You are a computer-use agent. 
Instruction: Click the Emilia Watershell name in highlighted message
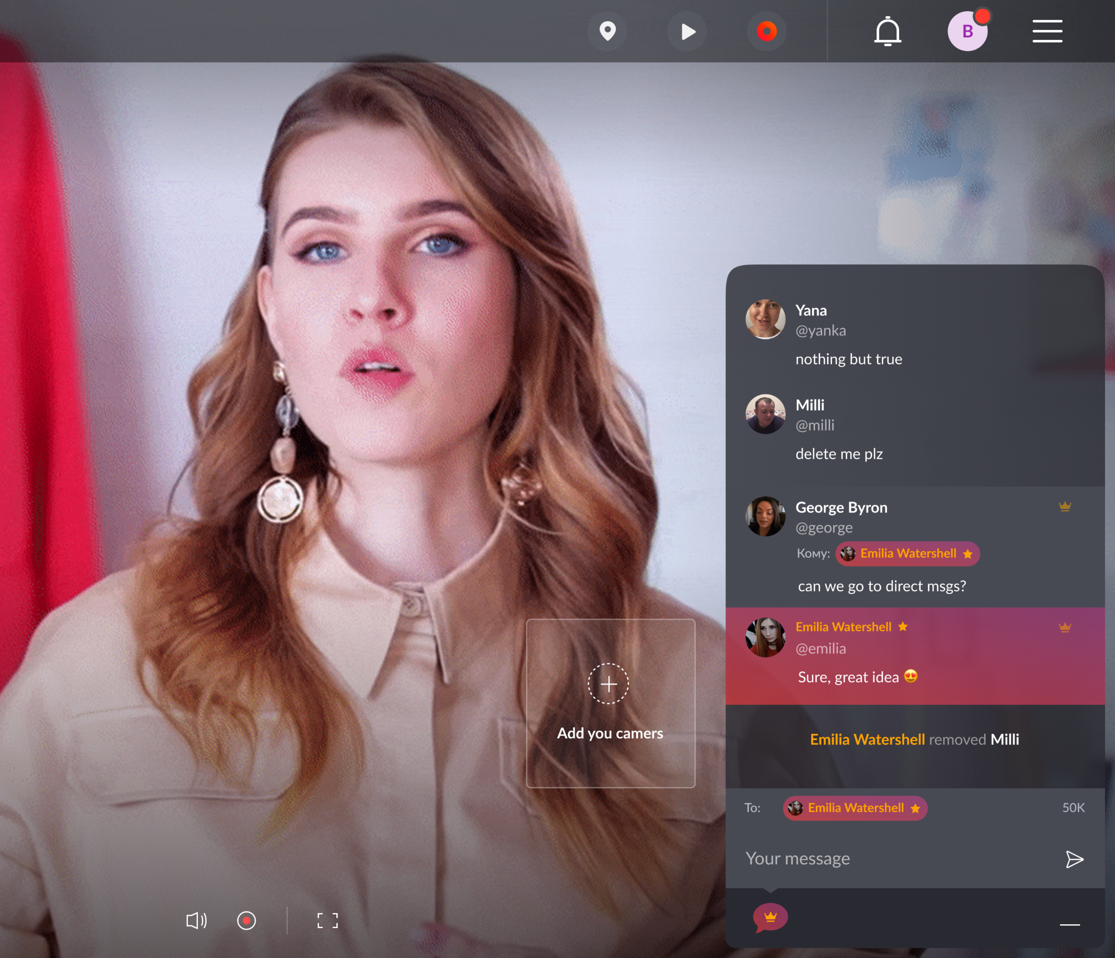click(843, 627)
